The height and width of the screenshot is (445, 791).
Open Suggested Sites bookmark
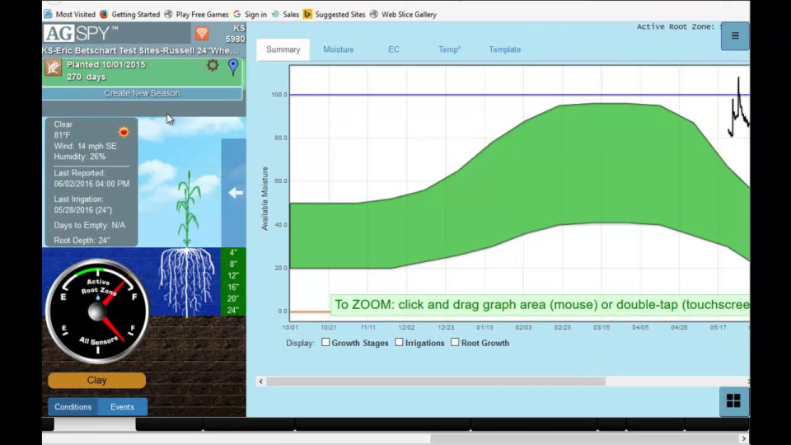click(335, 14)
